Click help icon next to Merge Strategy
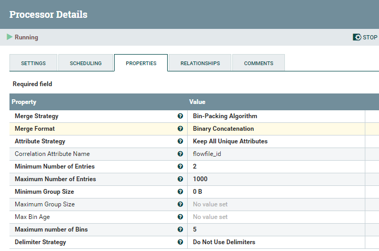The image size is (379, 251). 180,116
